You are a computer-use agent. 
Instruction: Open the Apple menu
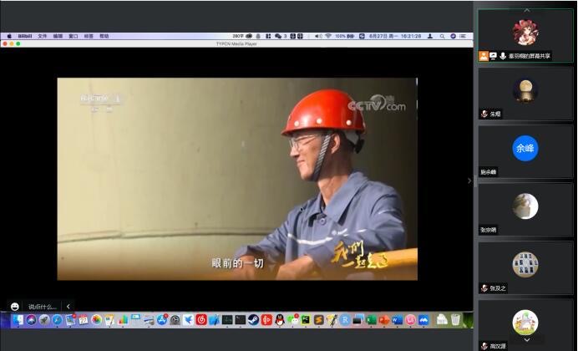click(x=9, y=36)
